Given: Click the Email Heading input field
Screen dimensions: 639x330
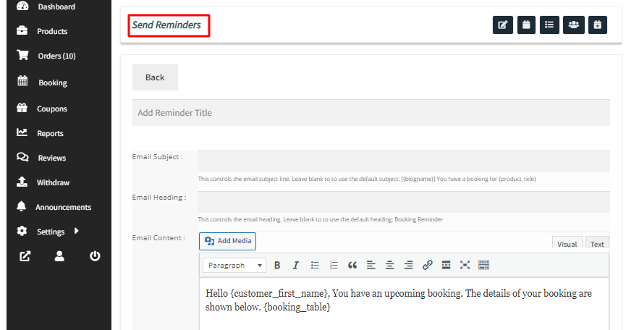Looking at the screenshot, I should [x=404, y=202].
